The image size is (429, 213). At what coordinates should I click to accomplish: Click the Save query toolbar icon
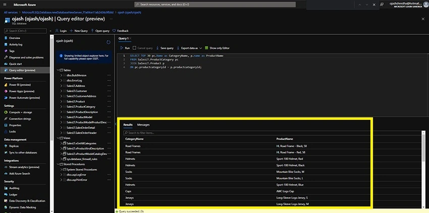[x=157, y=48]
